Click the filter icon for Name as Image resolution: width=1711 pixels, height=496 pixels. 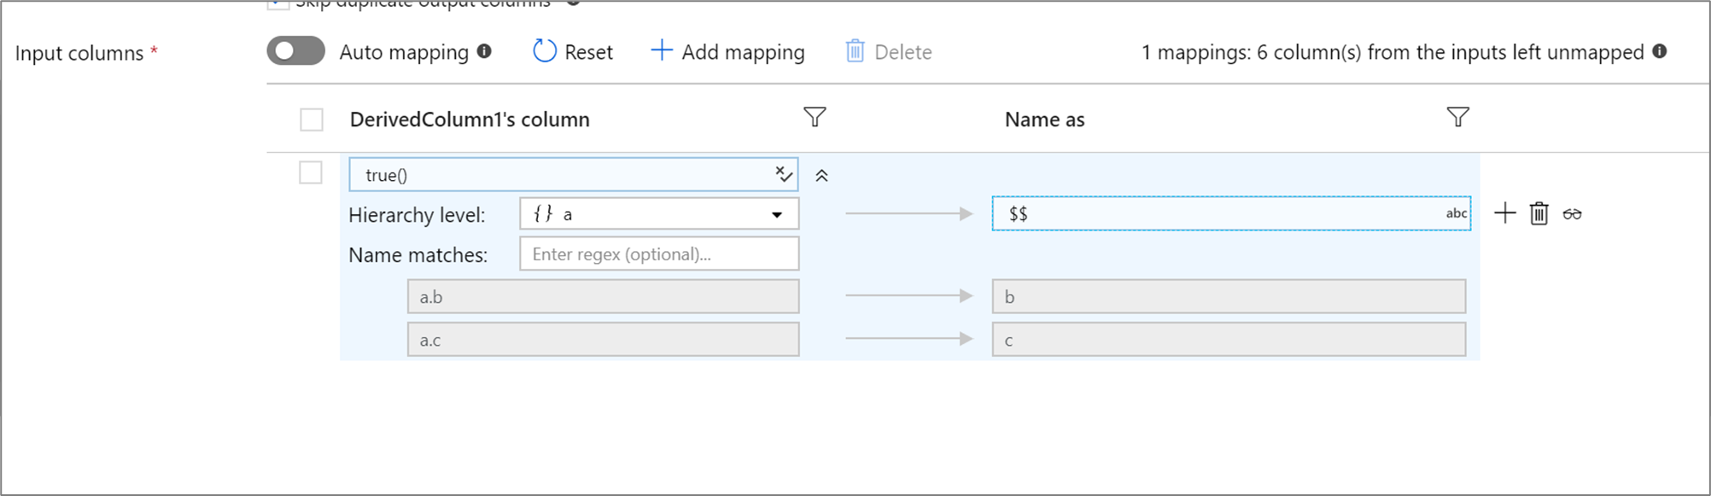tap(1457, 117)
